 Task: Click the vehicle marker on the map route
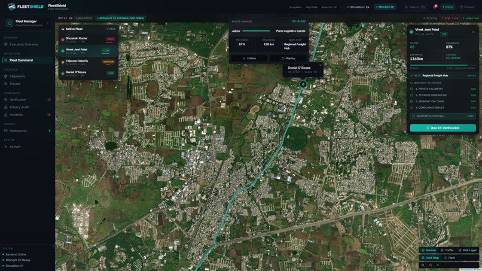[303, 84]
